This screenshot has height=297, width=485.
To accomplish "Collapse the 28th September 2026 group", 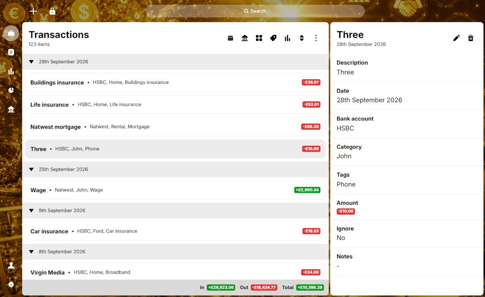I will click(31, 62).
